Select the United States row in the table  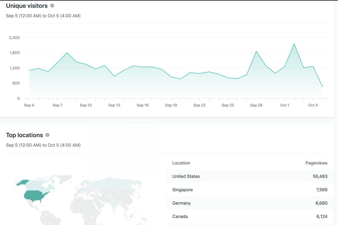(186, 176)
